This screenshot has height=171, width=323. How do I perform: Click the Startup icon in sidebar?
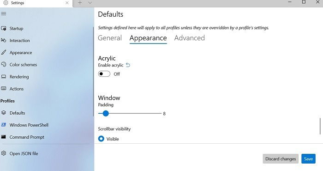pyautogui.click(x=4, y=28)
